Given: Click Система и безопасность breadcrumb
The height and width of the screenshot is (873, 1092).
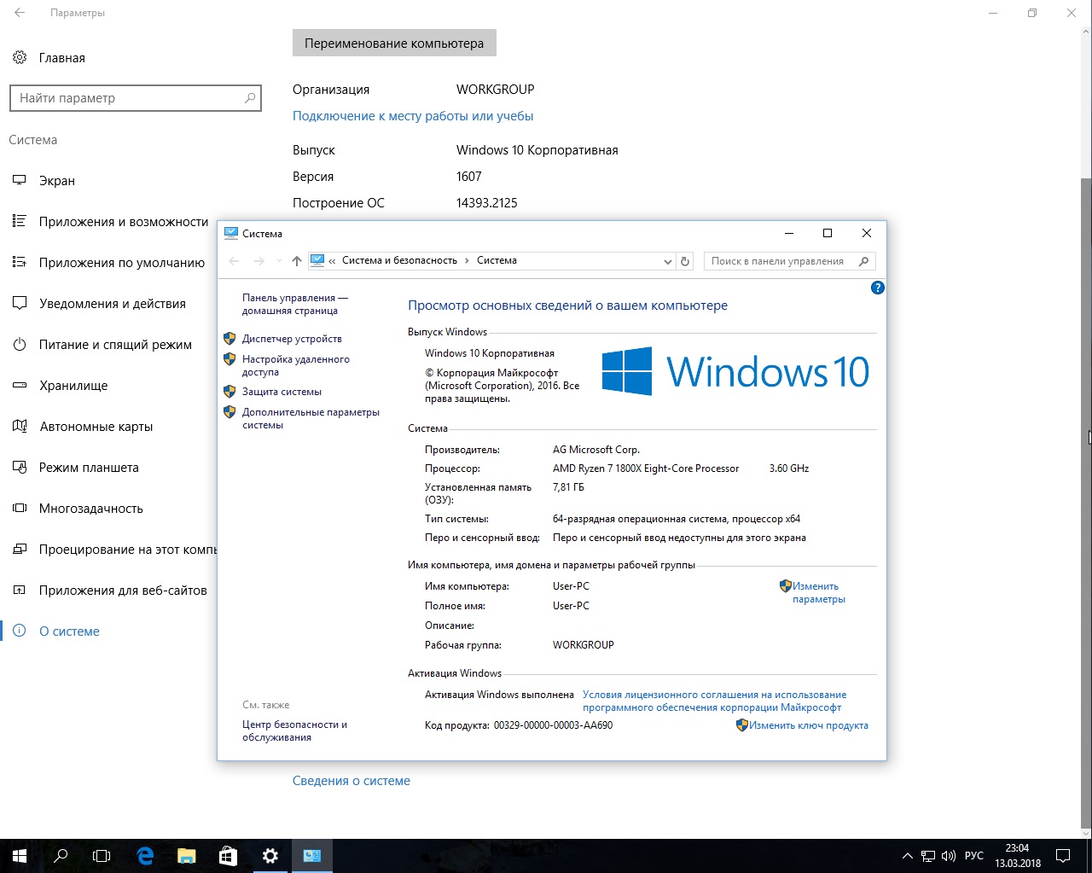Looking at the screenshot, I should coord(400,260).
